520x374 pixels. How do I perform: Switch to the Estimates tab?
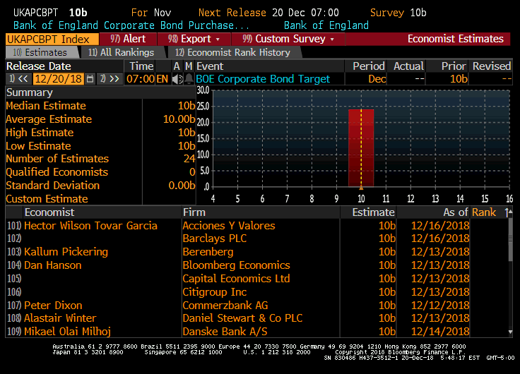[x=42, y=52]
